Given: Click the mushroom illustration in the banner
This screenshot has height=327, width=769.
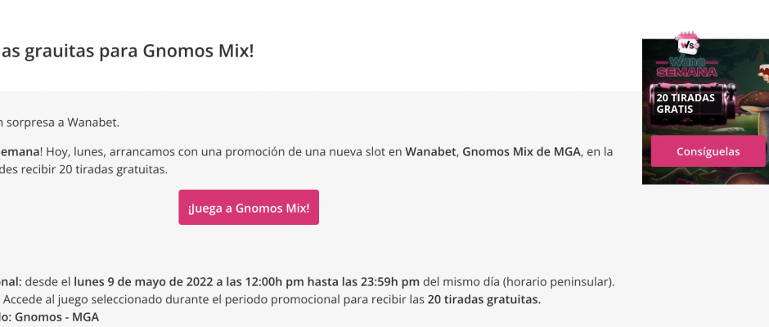Looking at the screenshot, I should pyautogui.click(x=753, y=107).
